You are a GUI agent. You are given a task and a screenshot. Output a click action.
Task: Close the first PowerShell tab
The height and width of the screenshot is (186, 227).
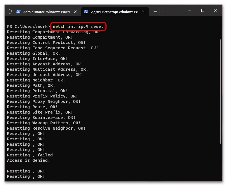(75, 11)
